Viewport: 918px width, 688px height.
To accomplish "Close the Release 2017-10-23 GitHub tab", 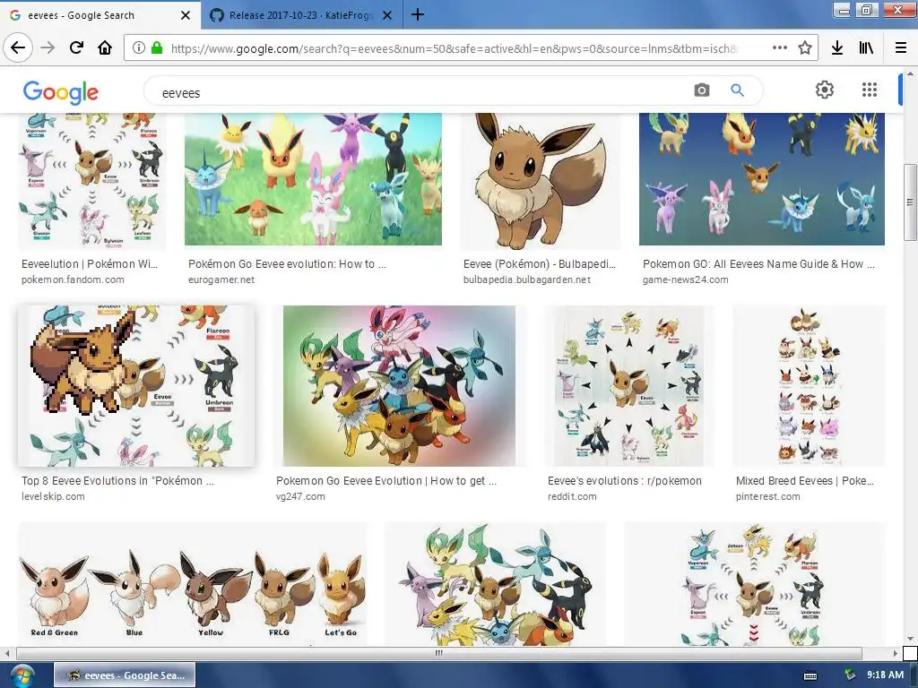I will [387, 15].
